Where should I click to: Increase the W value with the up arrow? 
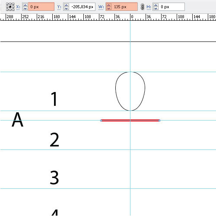(109, 5)
